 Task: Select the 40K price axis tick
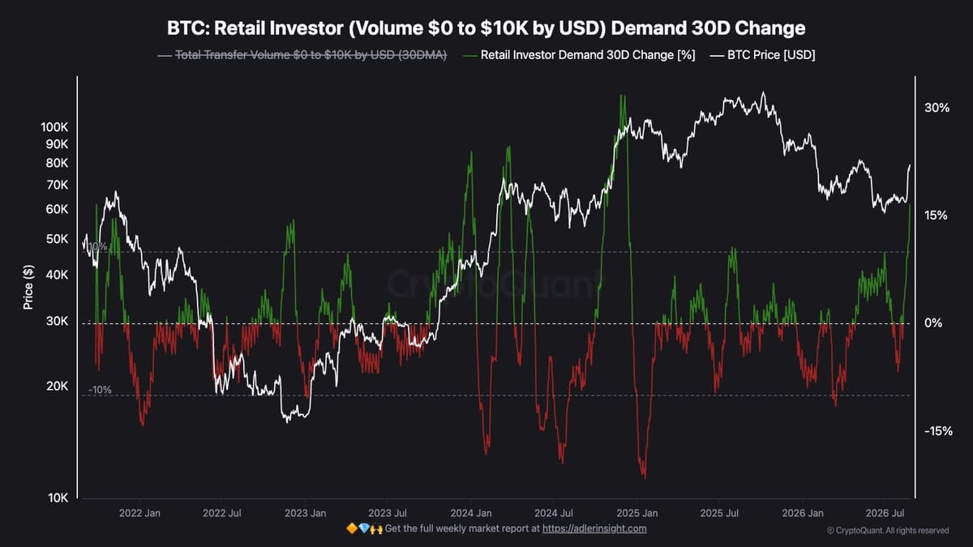[57, 275]
